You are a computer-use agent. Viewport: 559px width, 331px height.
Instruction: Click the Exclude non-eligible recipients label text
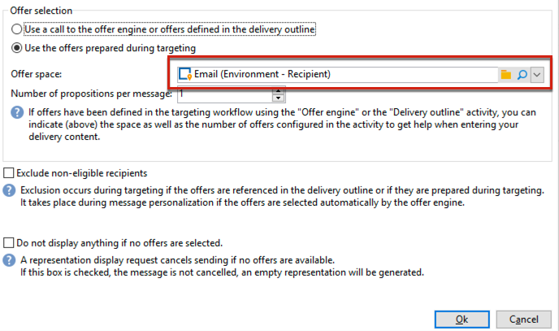tap(81, 173)
